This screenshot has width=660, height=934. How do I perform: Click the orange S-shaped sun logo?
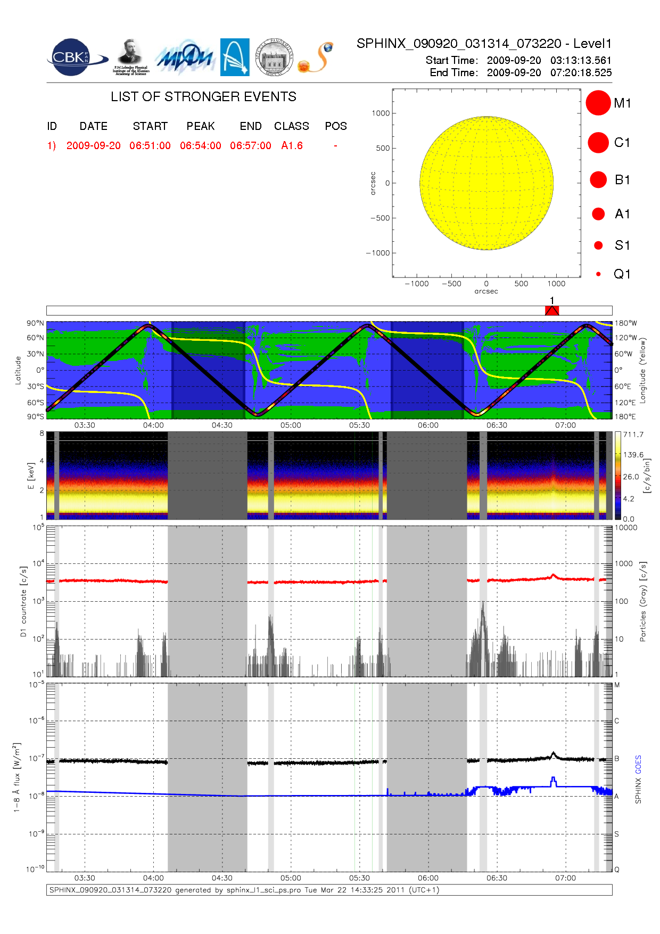click(x=316, y=58)
